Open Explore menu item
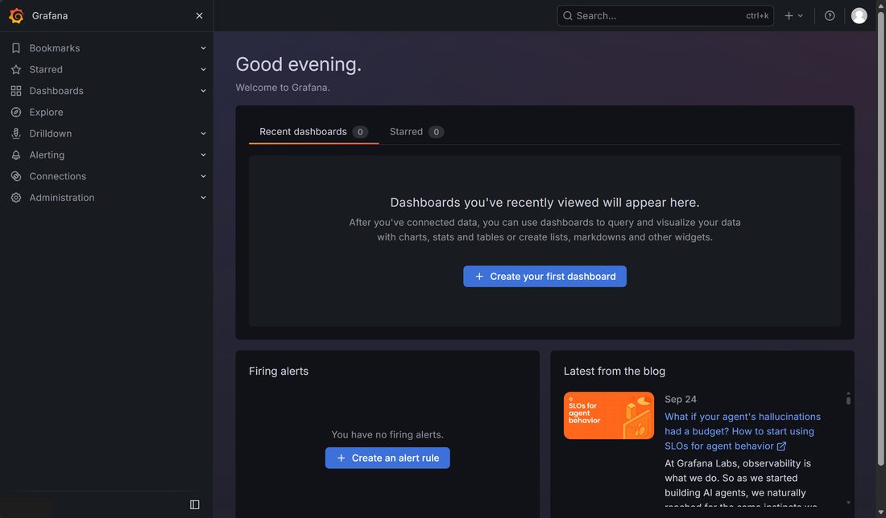 pos(47,113)
